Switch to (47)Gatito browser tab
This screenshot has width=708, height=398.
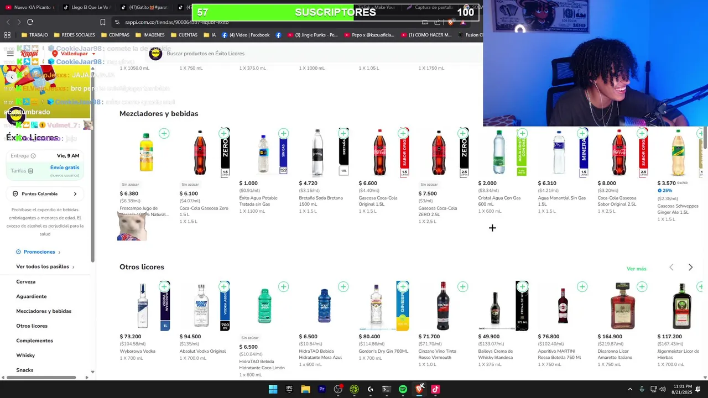[144, 7]
